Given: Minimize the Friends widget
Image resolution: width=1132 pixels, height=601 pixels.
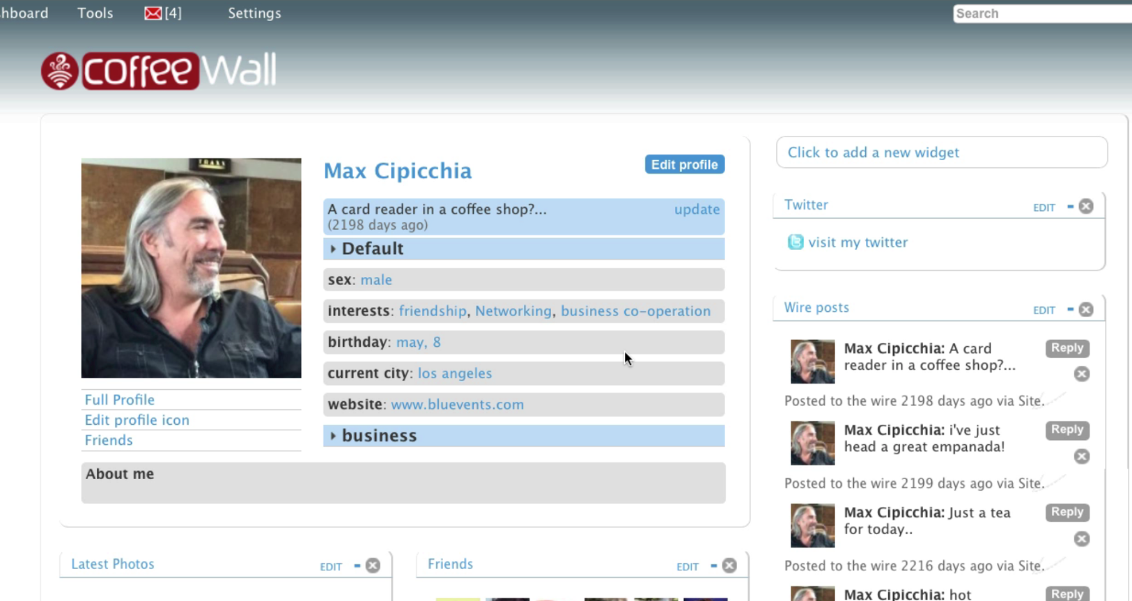Looking at the screenshot, I should (x=713, y=566).
